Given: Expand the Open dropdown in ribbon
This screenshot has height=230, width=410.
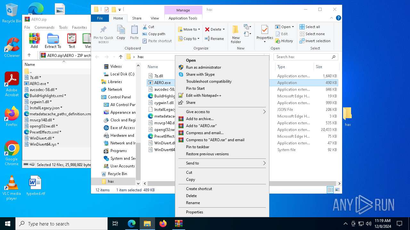Looking at the screenshot, I should click(293, 27).
